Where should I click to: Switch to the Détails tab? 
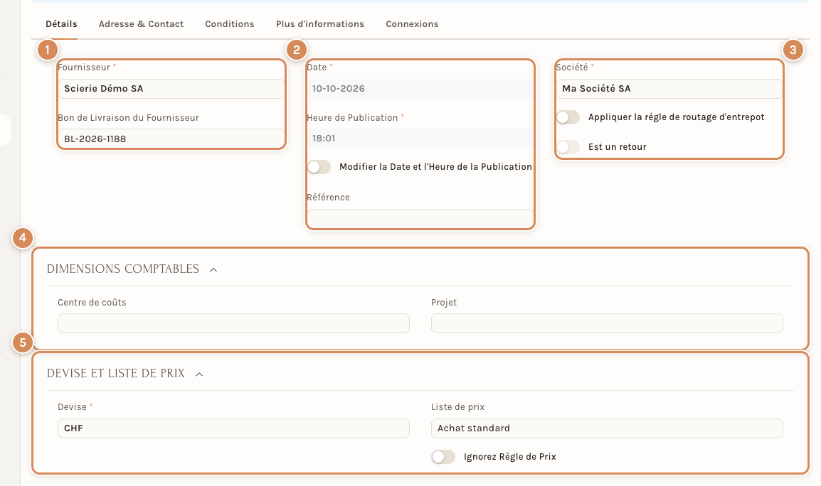pyautogui.click(x=61, y=24)
